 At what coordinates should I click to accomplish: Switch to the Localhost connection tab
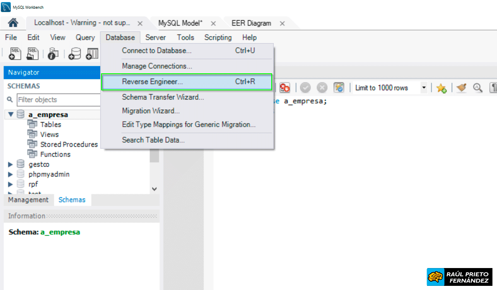pos(82,23)
